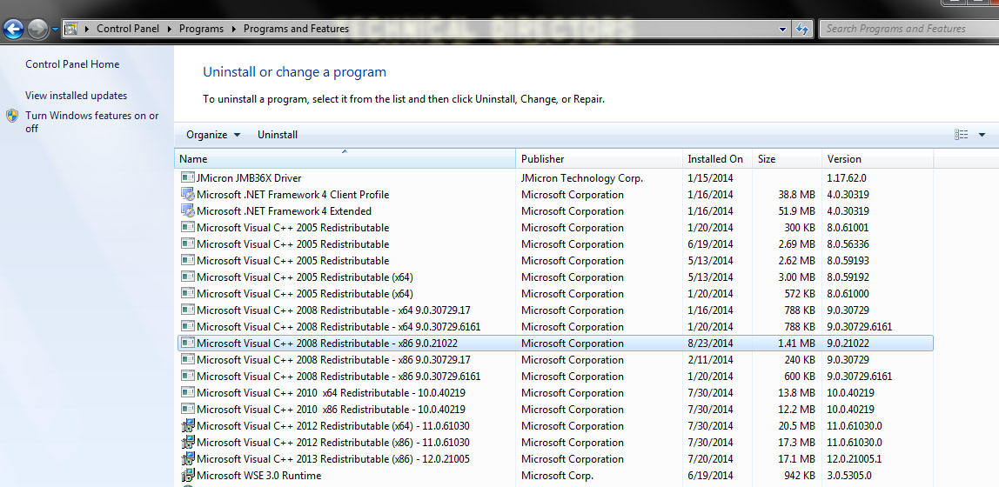Select Visual C++ 2005 Redistributable version 8.0.59193
Screen dimensions: 999x487
553,261
